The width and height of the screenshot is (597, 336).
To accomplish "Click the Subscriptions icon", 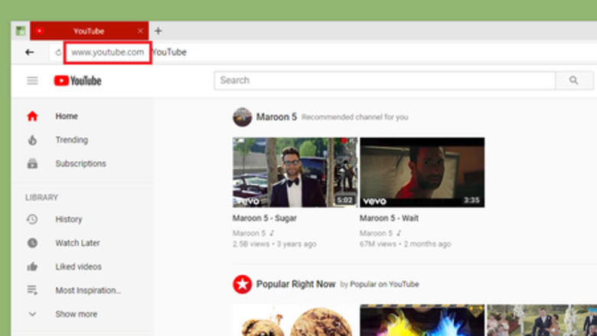I will click(x=32, y=163).
